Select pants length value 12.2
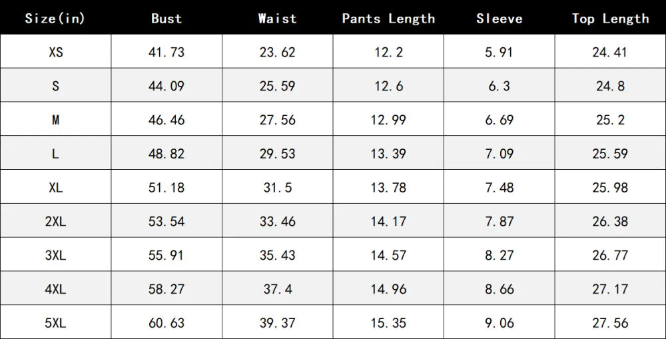666x339 pixels. [x=389, y=52]
